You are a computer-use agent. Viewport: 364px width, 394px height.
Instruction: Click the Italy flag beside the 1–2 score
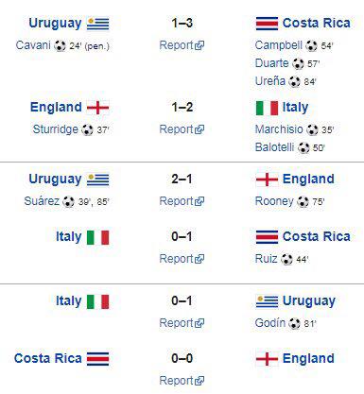tap(267, 108)
